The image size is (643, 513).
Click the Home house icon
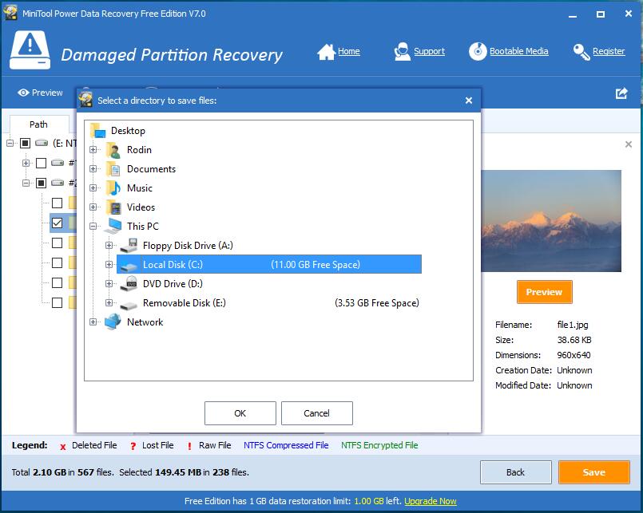point(326,50)
